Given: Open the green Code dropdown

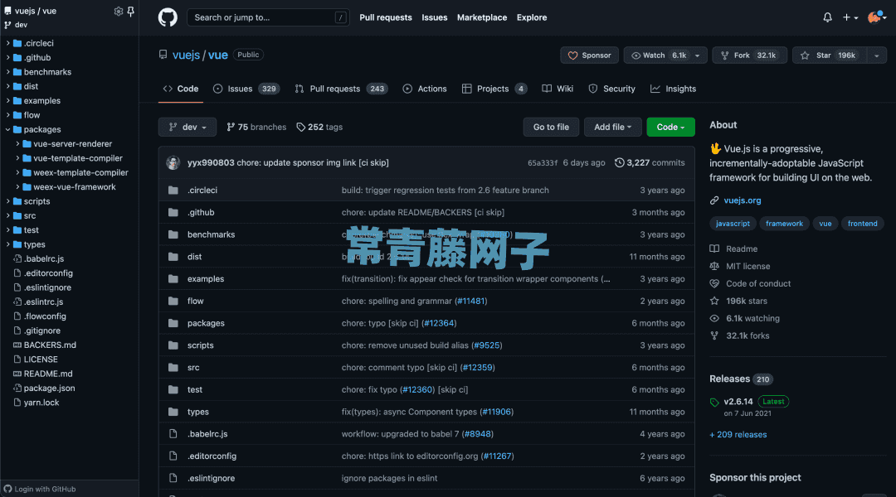Looking at the screenshot, I should [x=671, y=128].
